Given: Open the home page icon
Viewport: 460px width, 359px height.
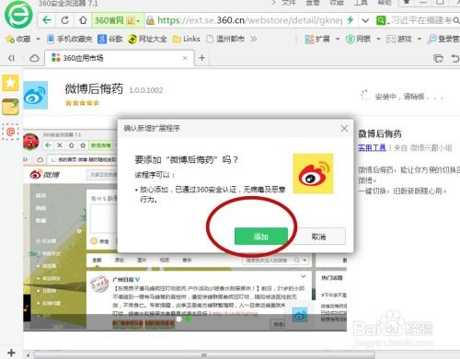Looking at the screenshot, I should [83, 20].
